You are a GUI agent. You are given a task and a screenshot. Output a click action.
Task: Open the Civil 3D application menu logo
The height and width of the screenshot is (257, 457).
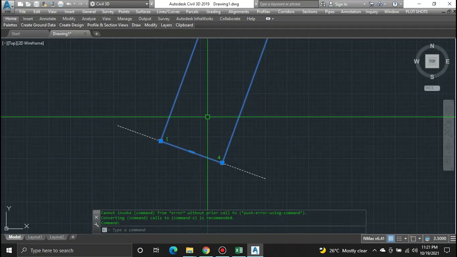7,6
